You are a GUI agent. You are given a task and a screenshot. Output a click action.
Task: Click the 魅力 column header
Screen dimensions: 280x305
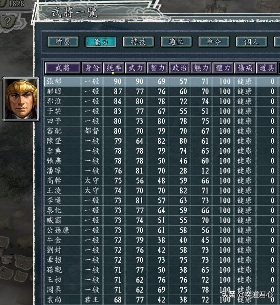(201, 68)
